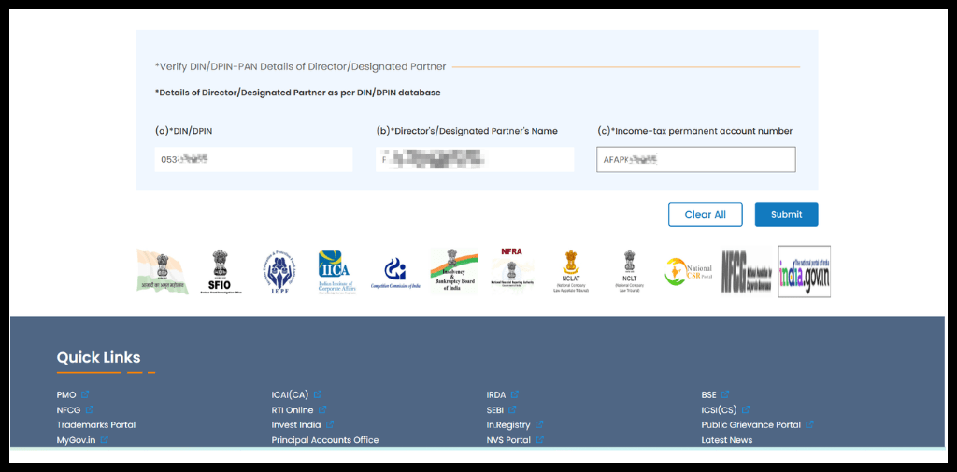Click external link icon beside Invest India
Image resolution: width=957 pixels, height=472 pixels.
330,424
